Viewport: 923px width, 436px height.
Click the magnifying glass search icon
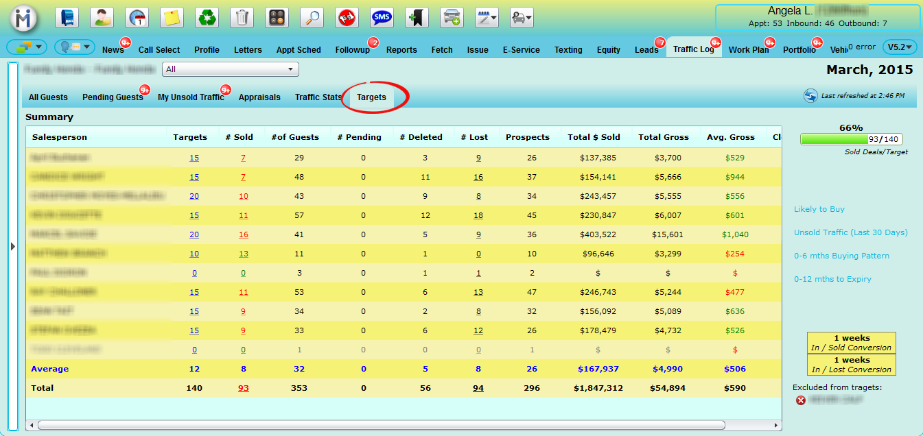(312, 17)
